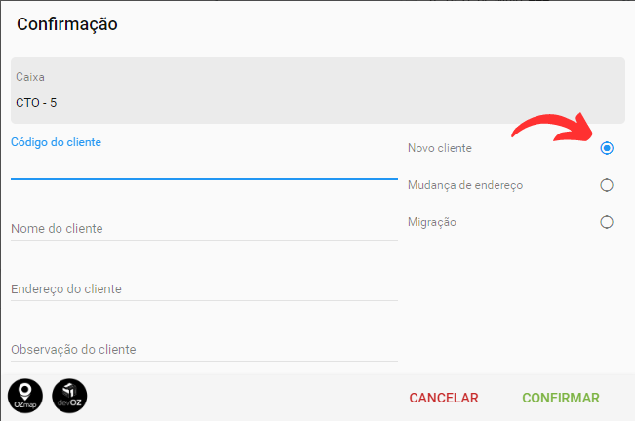Click the devOZ logo icon
The height and width of the screenshot is (421, 635).
[69, 396]
